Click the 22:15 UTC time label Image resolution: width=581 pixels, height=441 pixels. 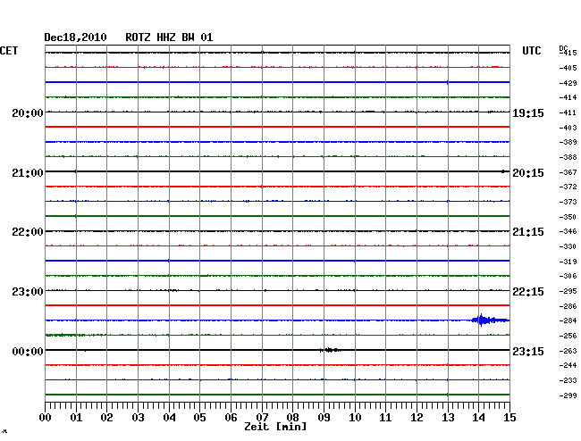[528, 292]
